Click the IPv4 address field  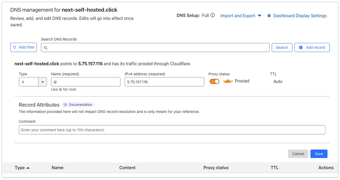coord(164,82)
